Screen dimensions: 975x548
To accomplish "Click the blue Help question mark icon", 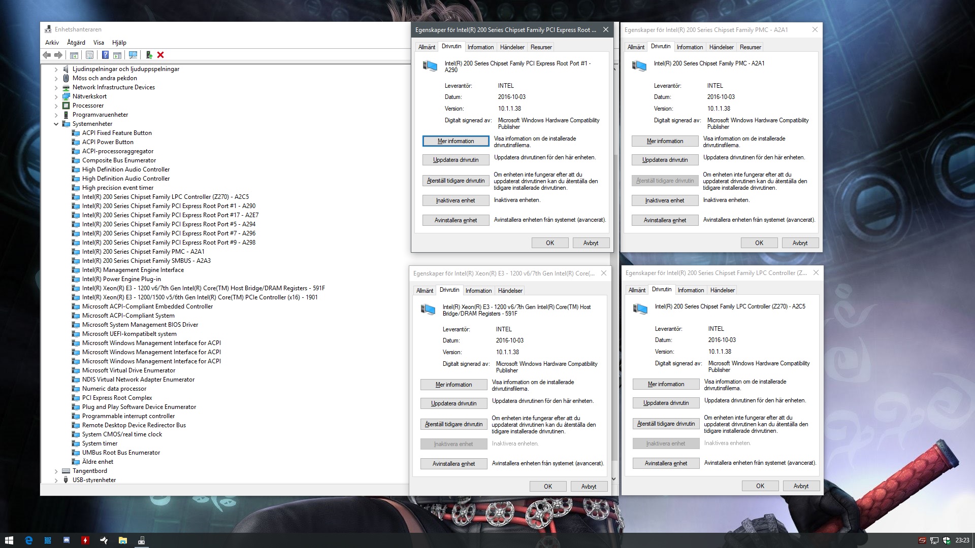I will (x=105, y=55).
